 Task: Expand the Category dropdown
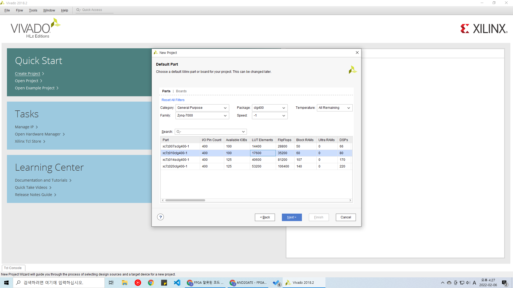click(202, 108)
